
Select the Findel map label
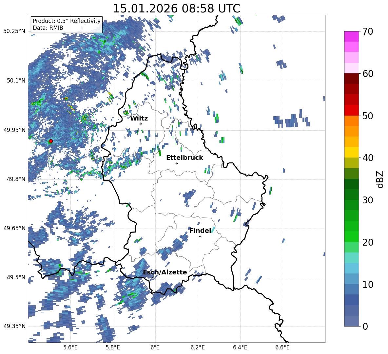200,231
